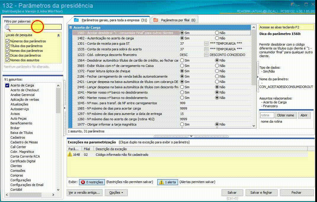
Task: Collapse the bottom exceptions panel chevron
Action: pyautogui.click(x=191, y=136)
